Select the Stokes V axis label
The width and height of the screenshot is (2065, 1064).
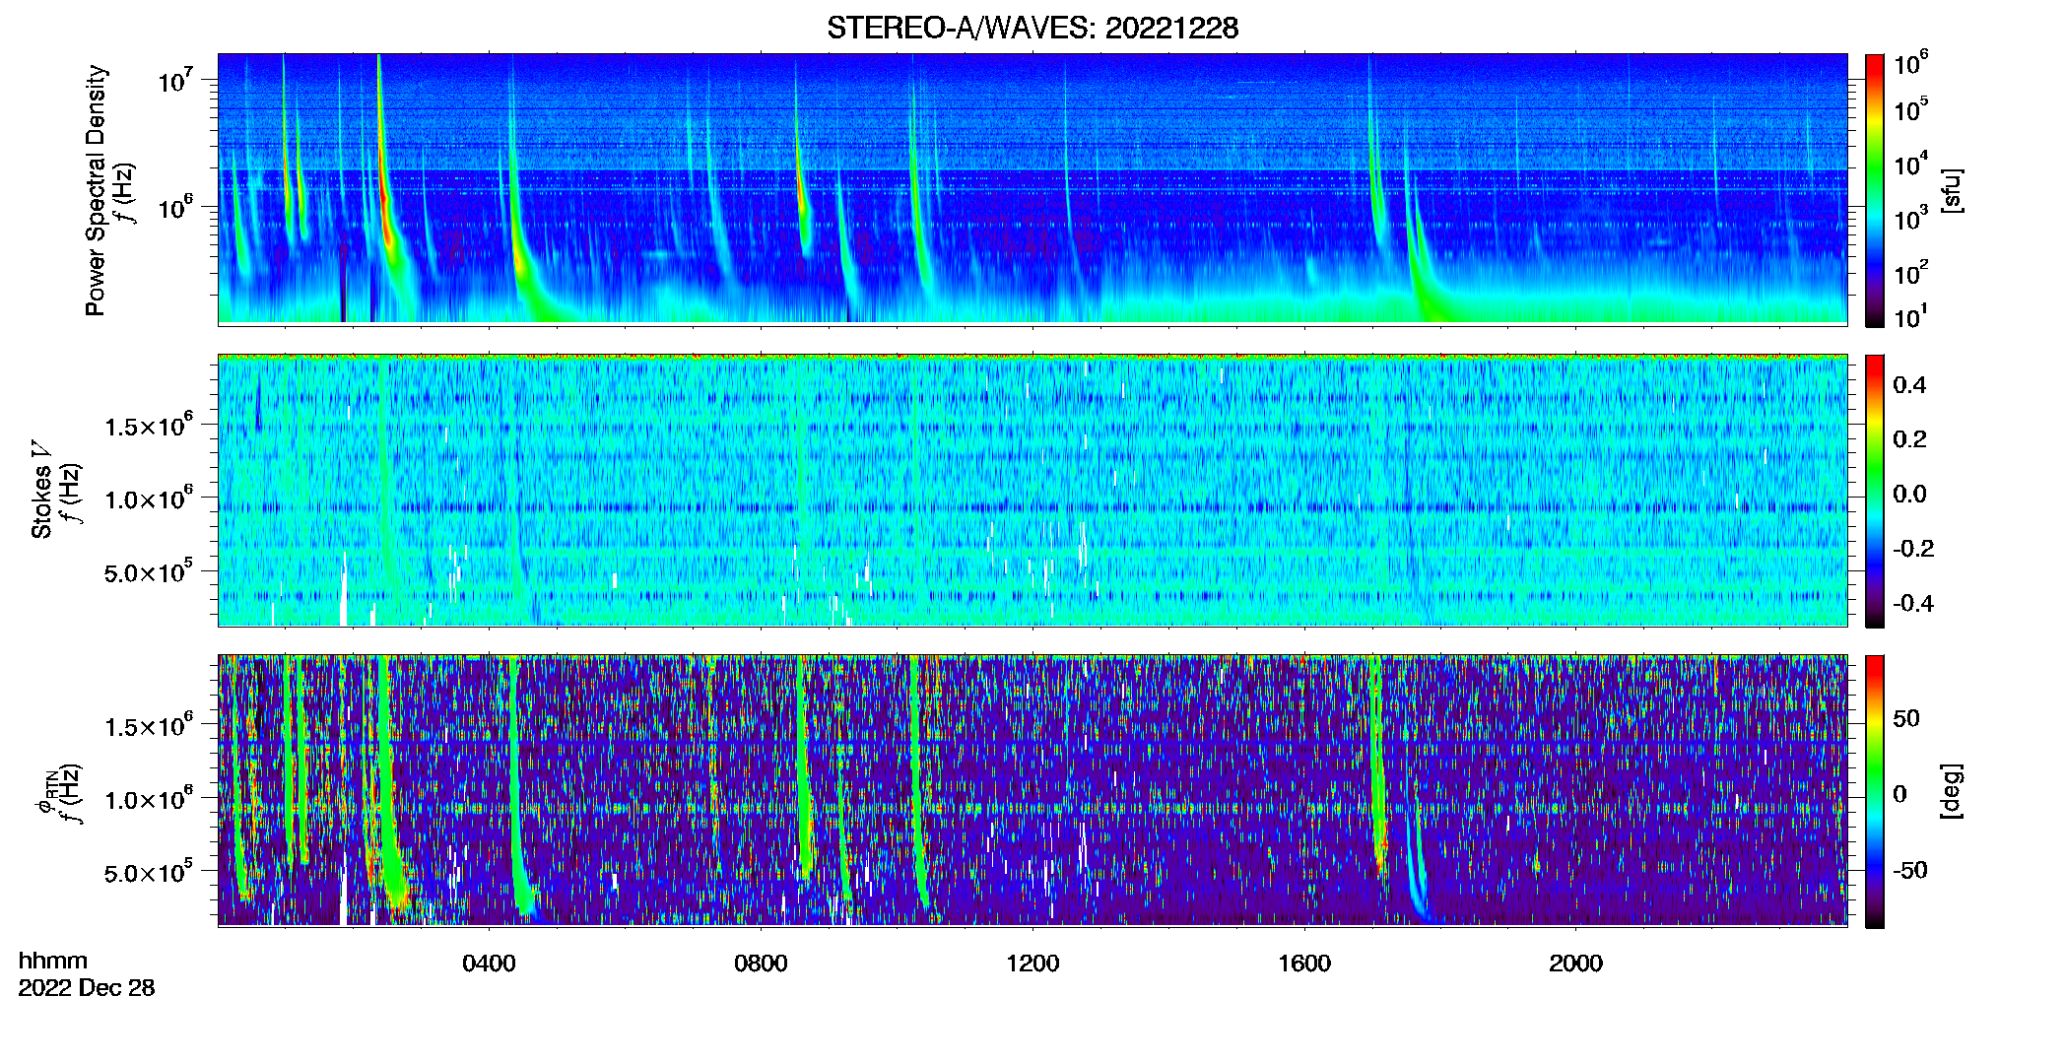[x=40, y=490]
